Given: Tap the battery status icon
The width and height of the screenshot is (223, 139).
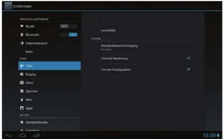Looking at the screenshot, I should tap(218, 135).
